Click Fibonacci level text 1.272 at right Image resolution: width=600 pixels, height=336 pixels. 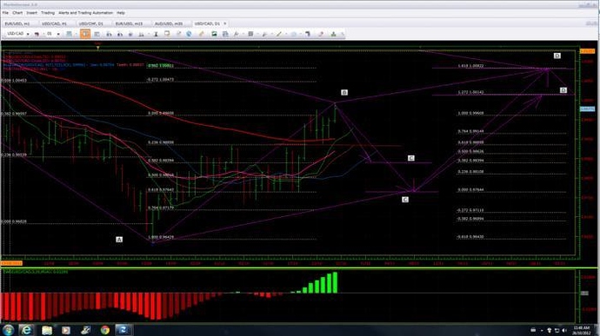[x=470, y=93]
